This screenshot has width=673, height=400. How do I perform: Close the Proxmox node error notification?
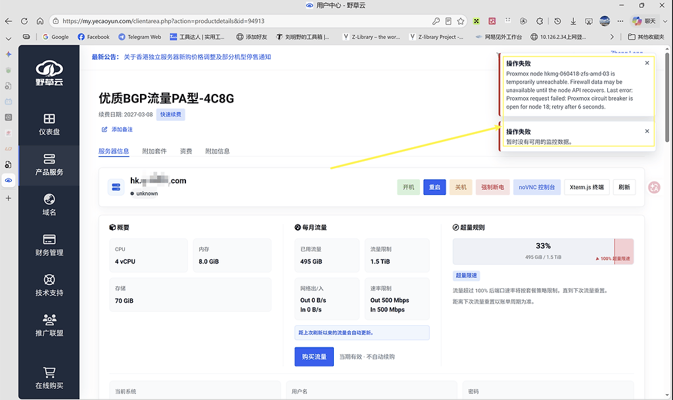coord(647,63)
